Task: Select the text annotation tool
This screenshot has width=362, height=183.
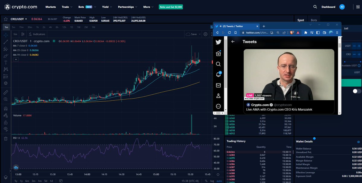Action: click(x=5, y=63)
